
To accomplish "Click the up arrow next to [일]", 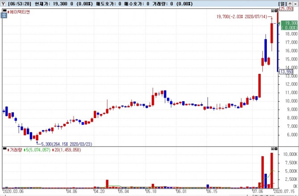I will [290, 4].
